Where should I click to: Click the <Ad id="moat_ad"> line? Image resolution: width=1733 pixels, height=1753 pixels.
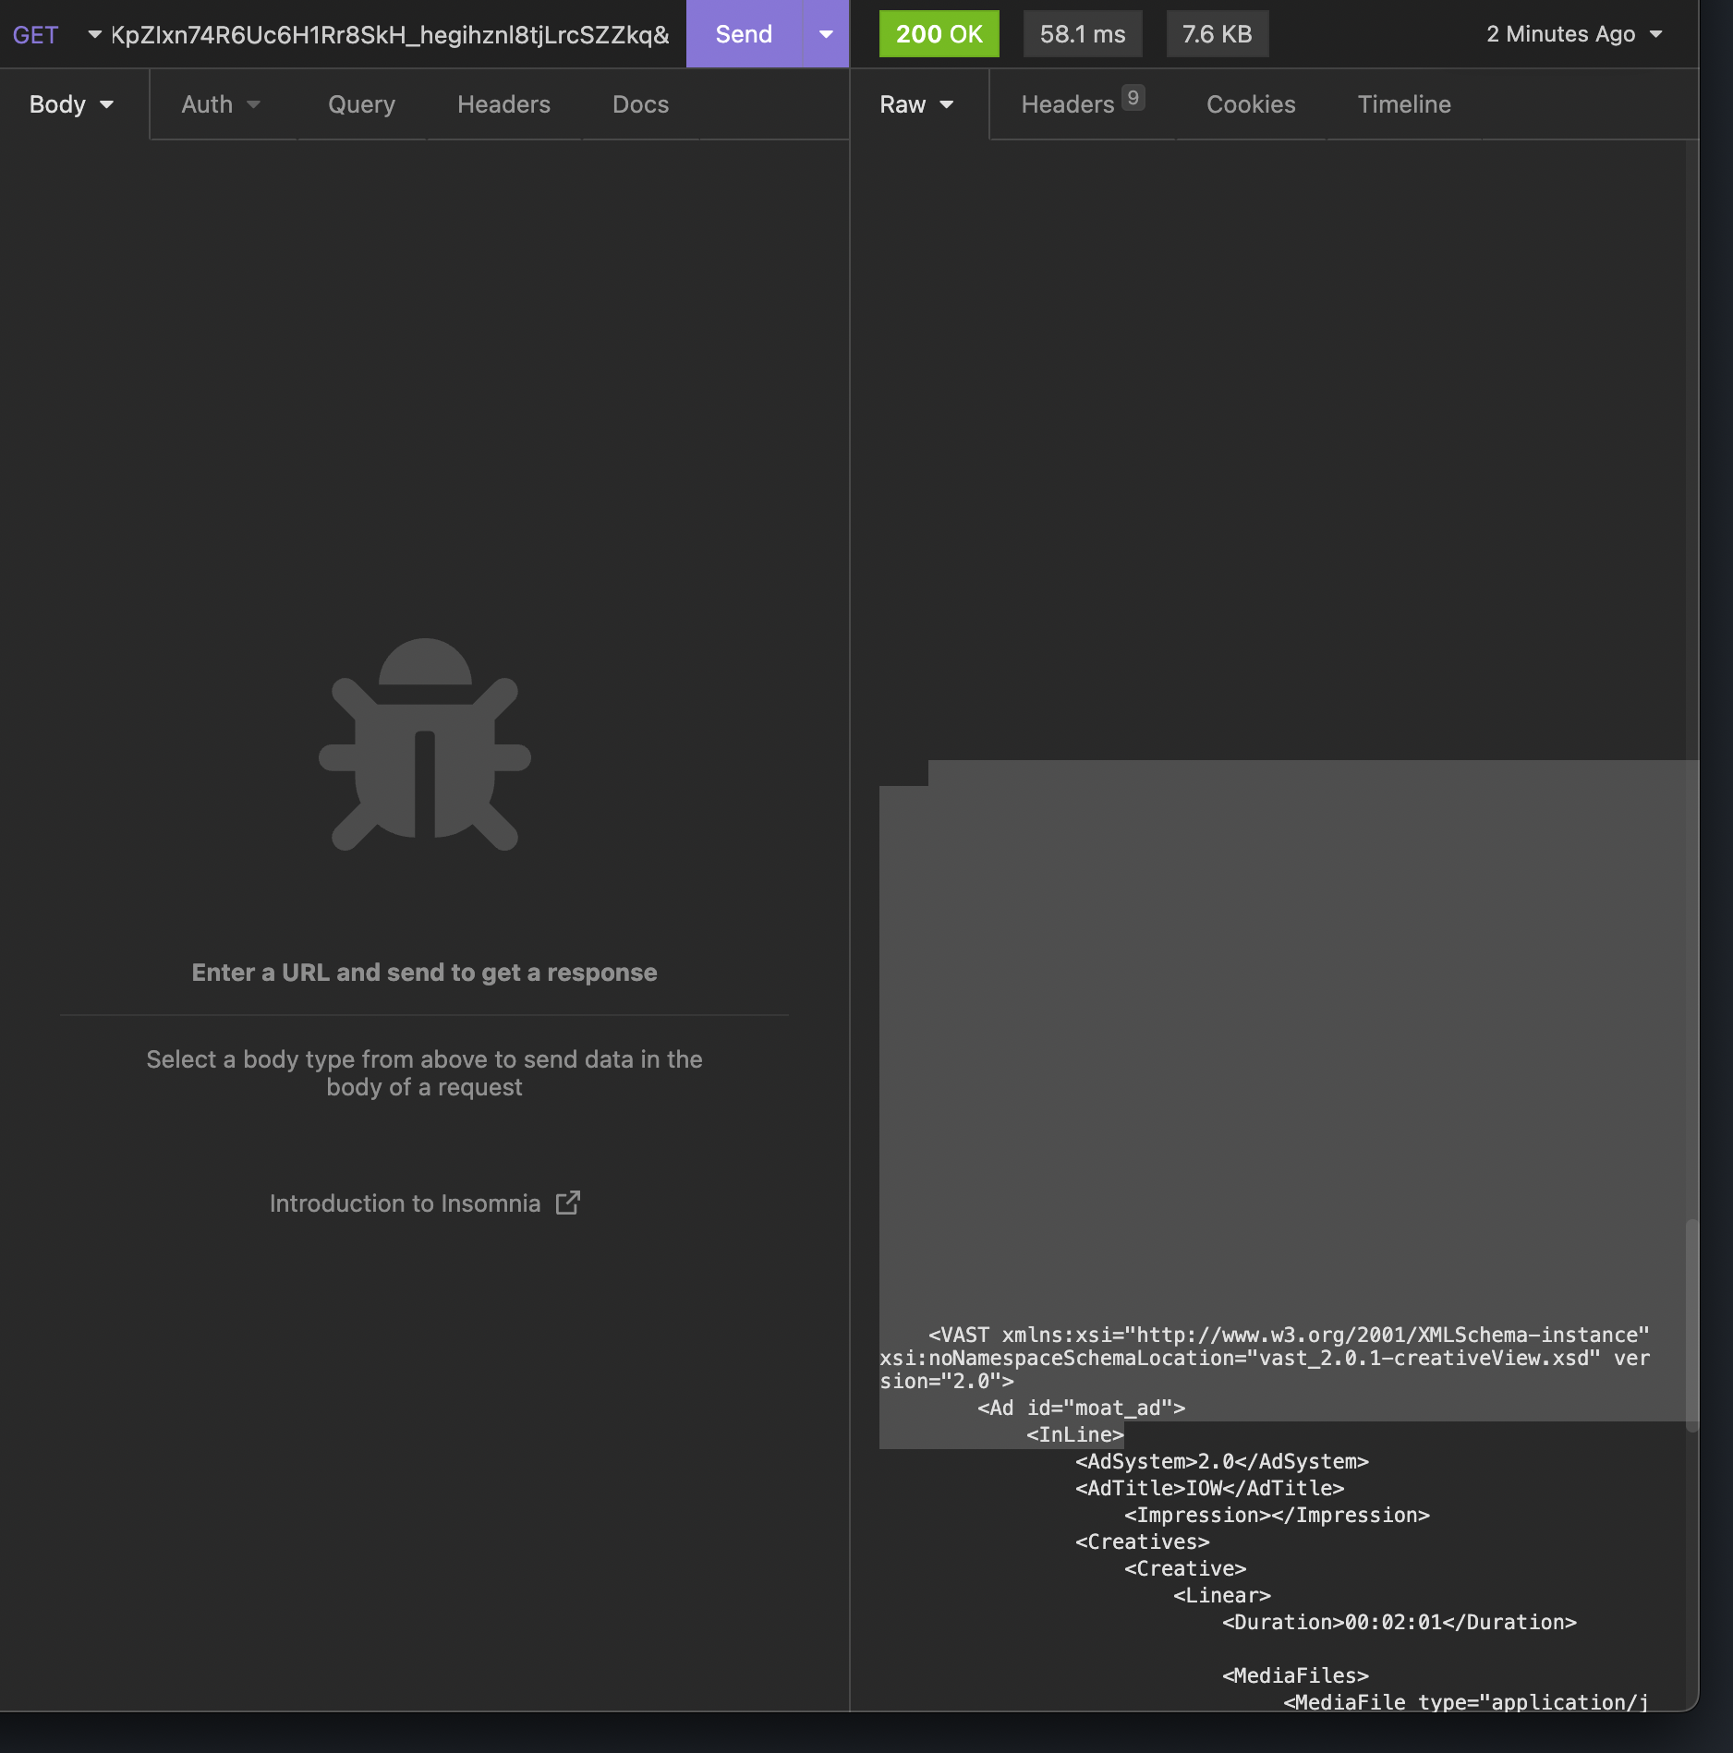pyautogui.click(x=1081, y=1408)
